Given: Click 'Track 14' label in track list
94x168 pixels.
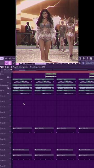Looking at the screenshot, I should click(3, 139).
